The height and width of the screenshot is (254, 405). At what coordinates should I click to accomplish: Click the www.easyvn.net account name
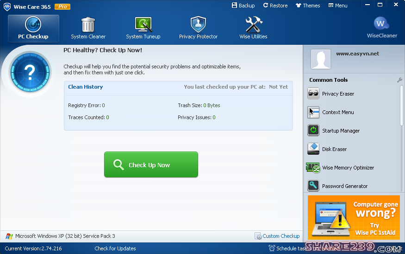pyautogui.click(x=357, y=54)
